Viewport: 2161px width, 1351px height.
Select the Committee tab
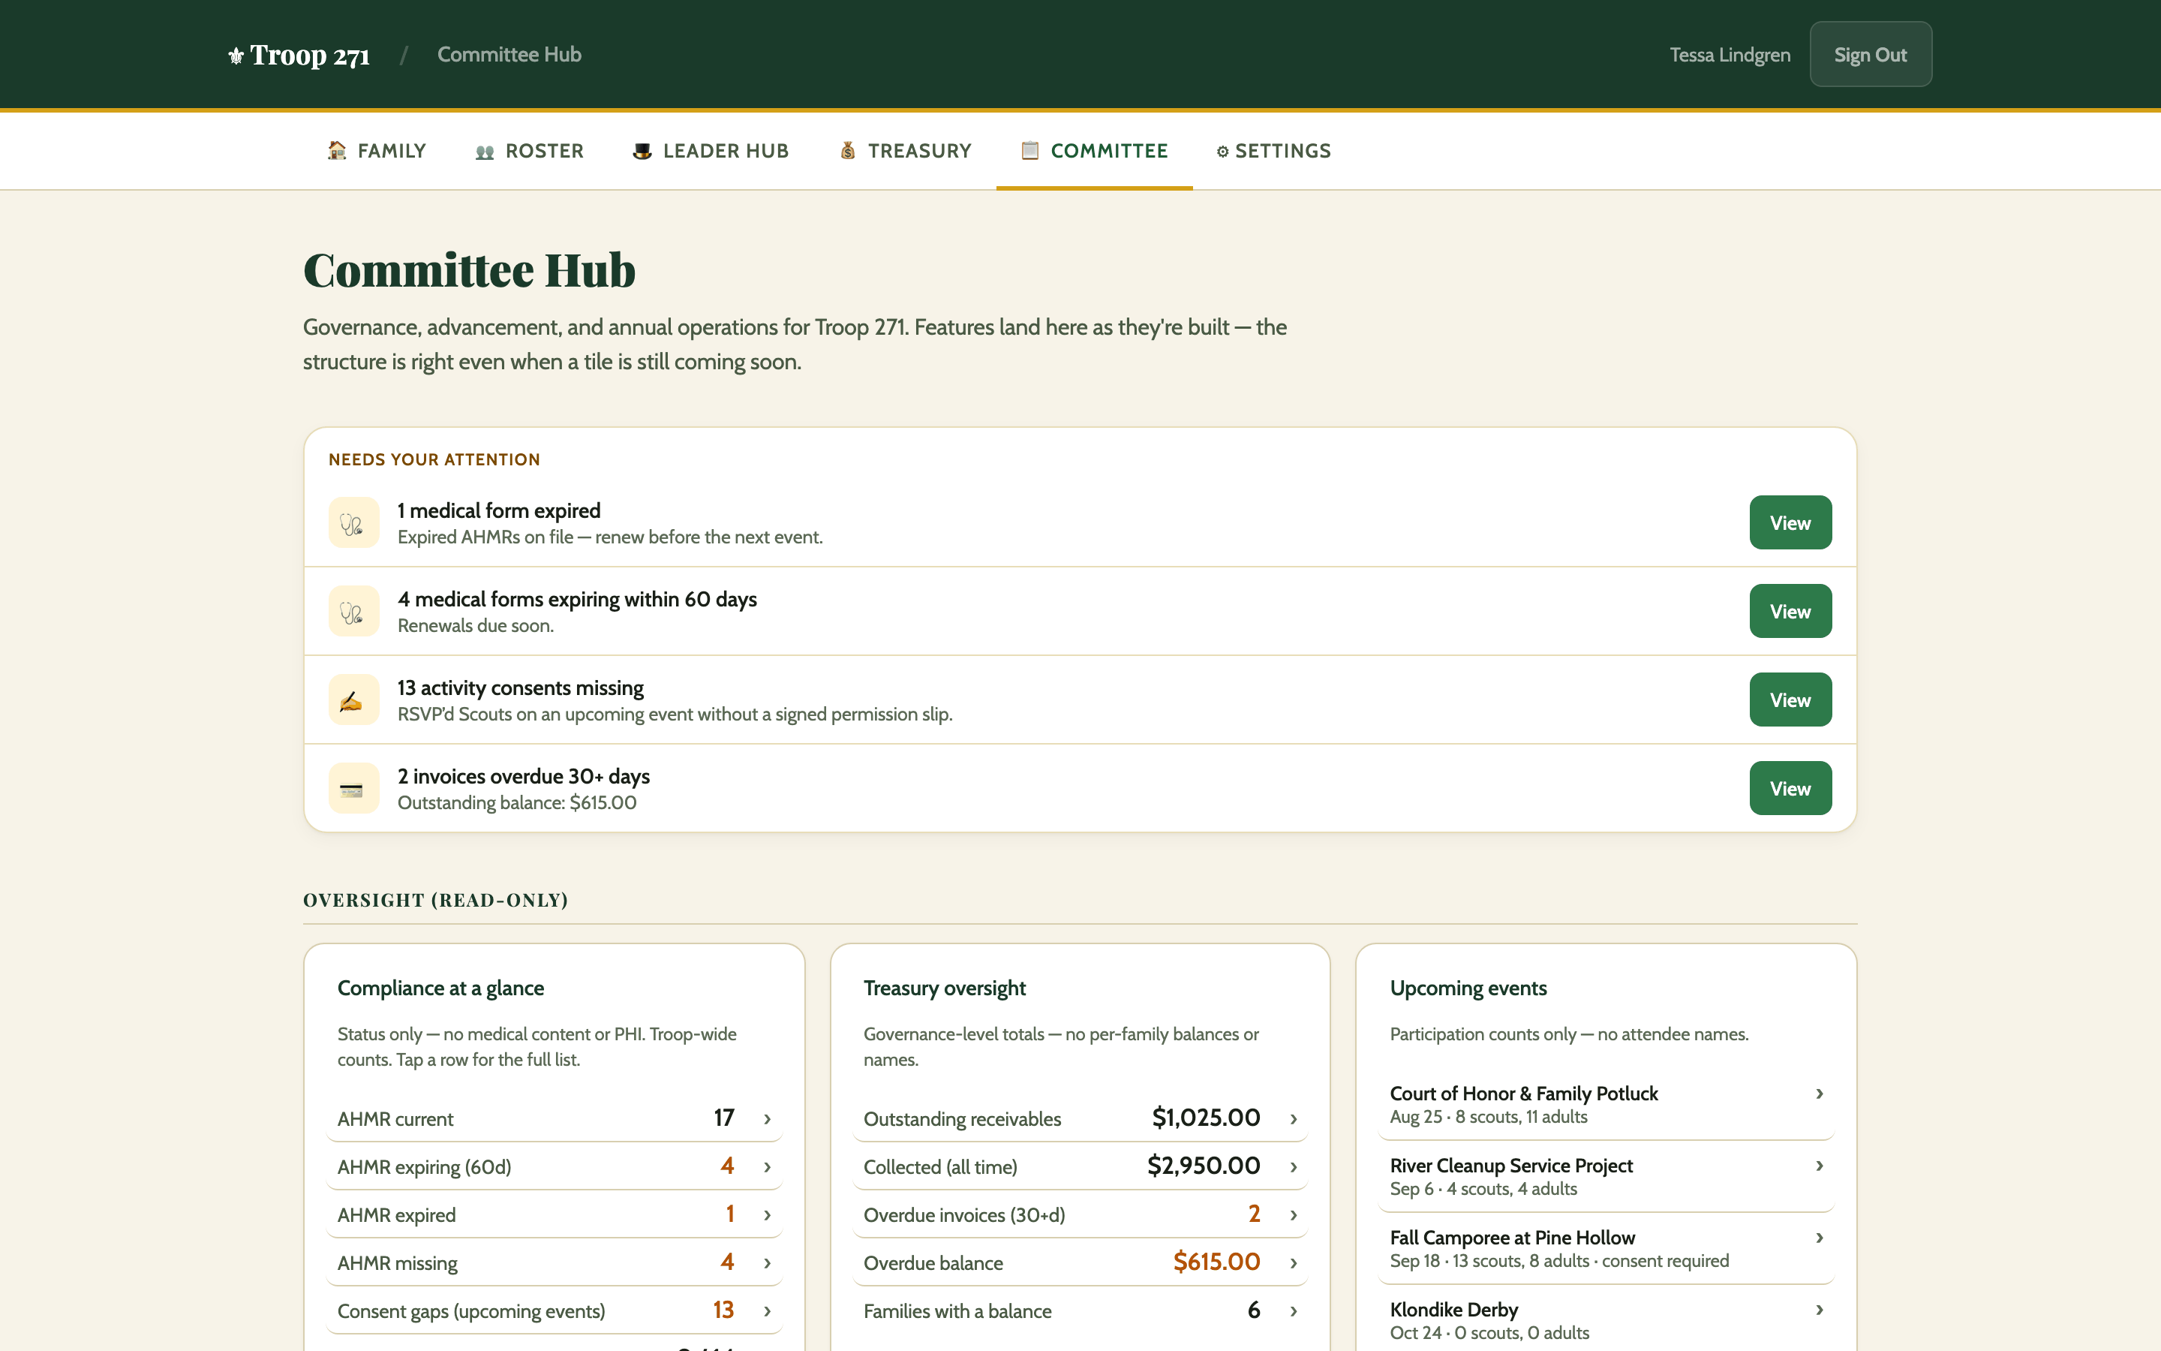point(1095,151)
